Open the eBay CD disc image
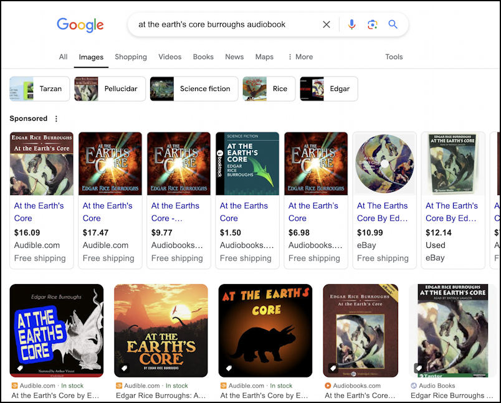 click(x=384, y=163)
